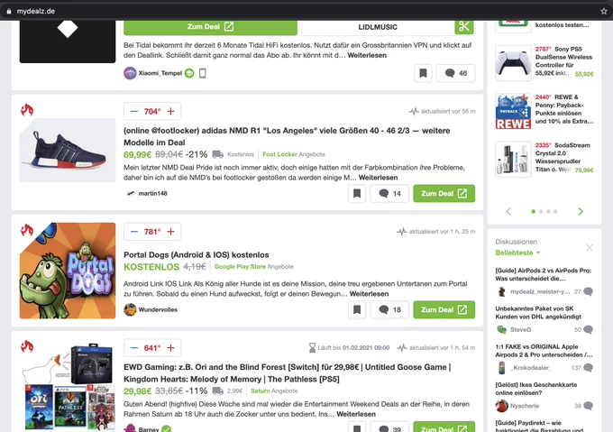
Task: Open 1:1 FAKE vs ORIGINAL Apple Airpods discussion
Action: [x=544, y=351]
